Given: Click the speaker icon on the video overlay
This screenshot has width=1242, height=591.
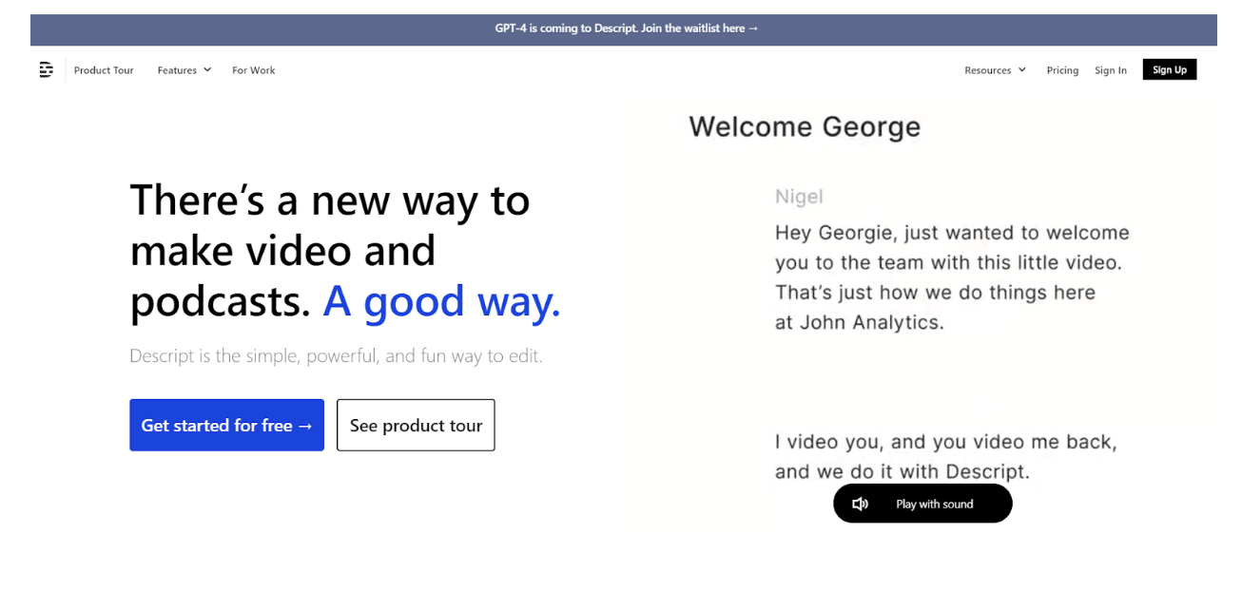Looking at the screenshot, I should click(x=860, y=503).
